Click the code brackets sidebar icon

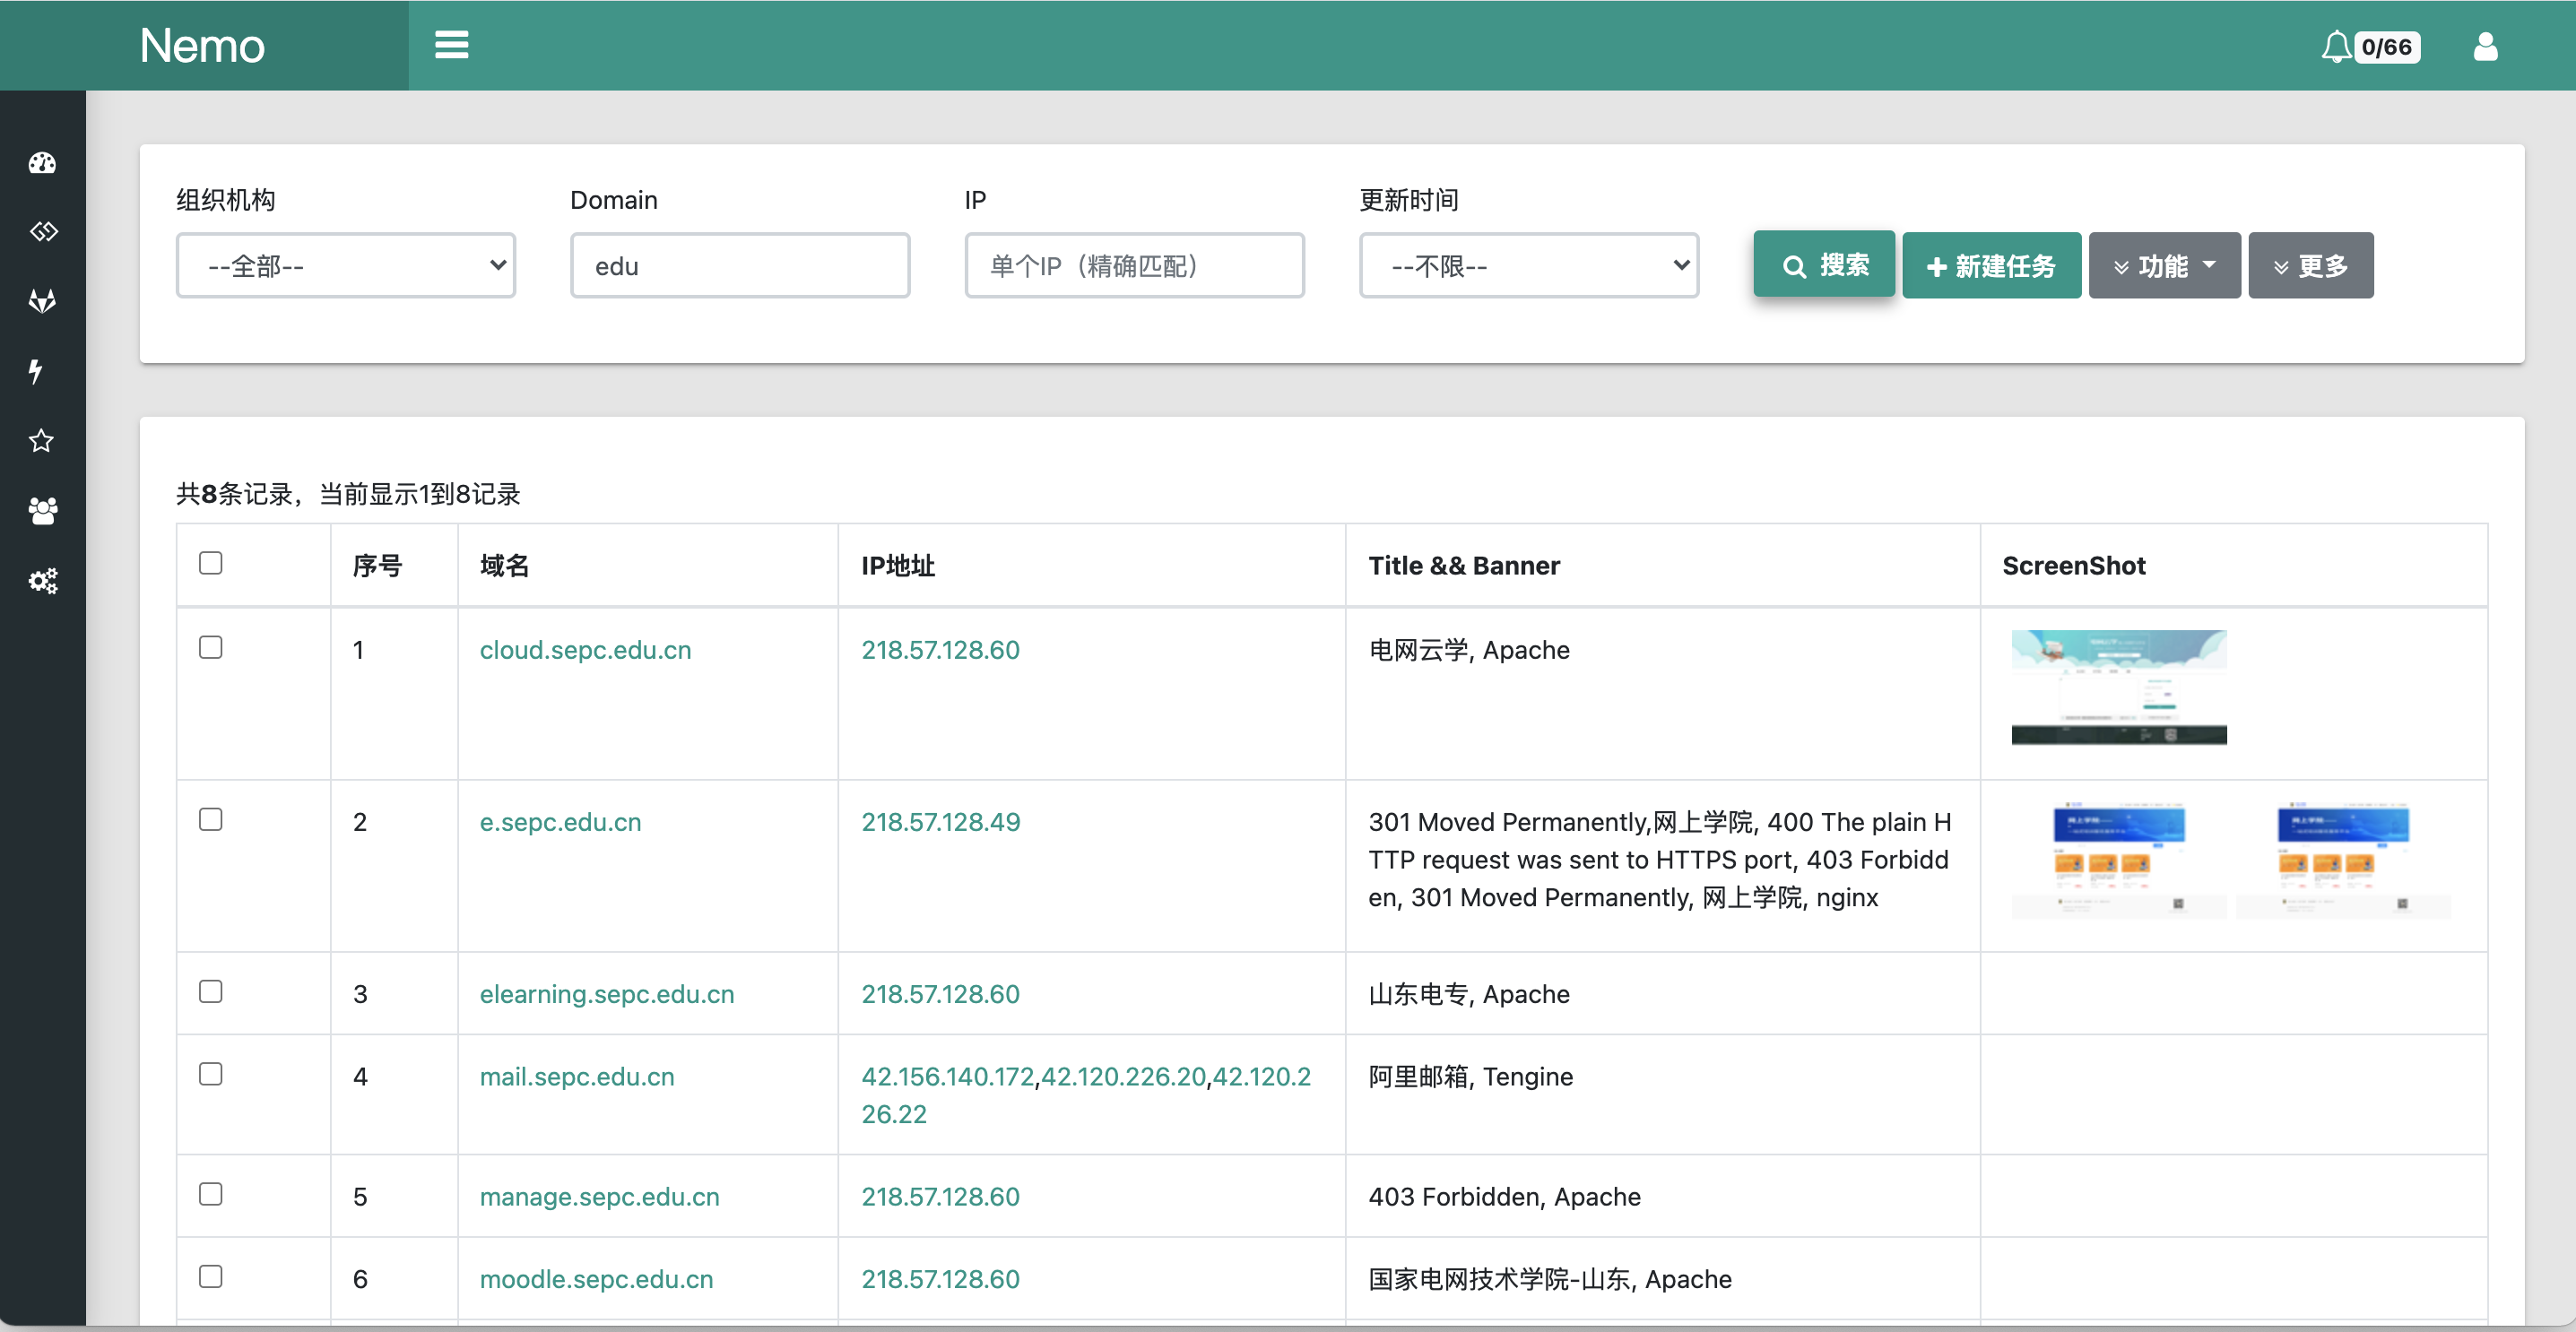pos(42,232)
